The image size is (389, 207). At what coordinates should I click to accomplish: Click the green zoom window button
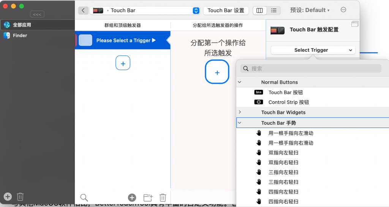22,6
